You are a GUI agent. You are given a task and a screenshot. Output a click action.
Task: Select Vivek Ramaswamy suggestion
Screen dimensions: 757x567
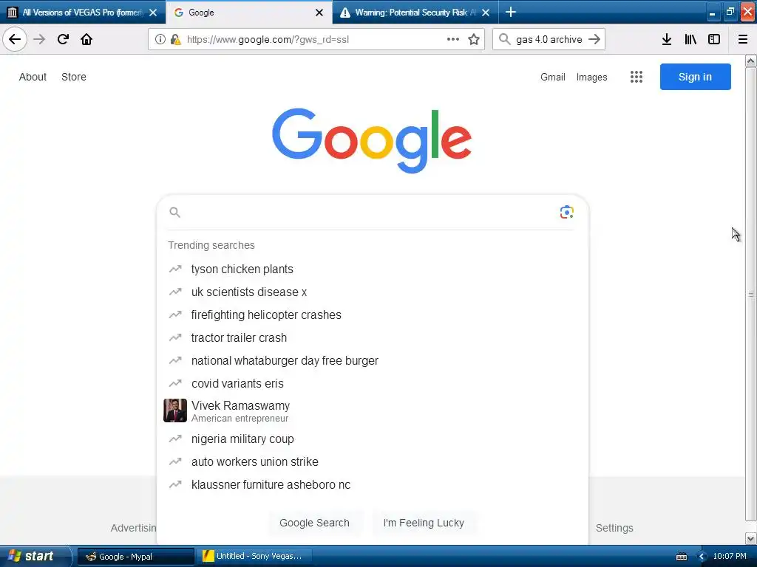tap(373, 411)
